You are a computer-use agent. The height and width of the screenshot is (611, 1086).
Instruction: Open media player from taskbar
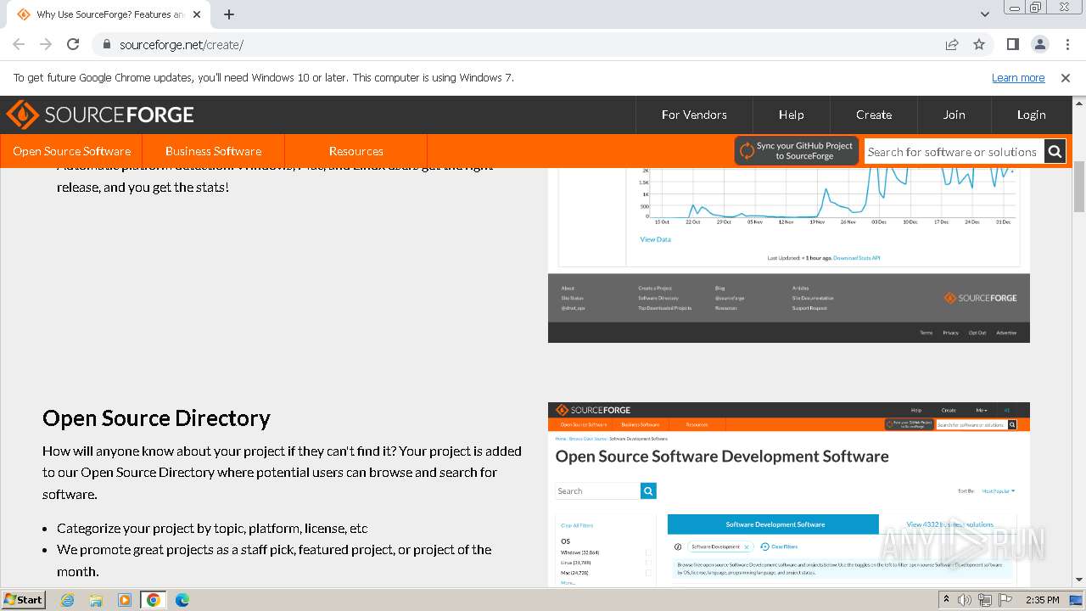125,600
